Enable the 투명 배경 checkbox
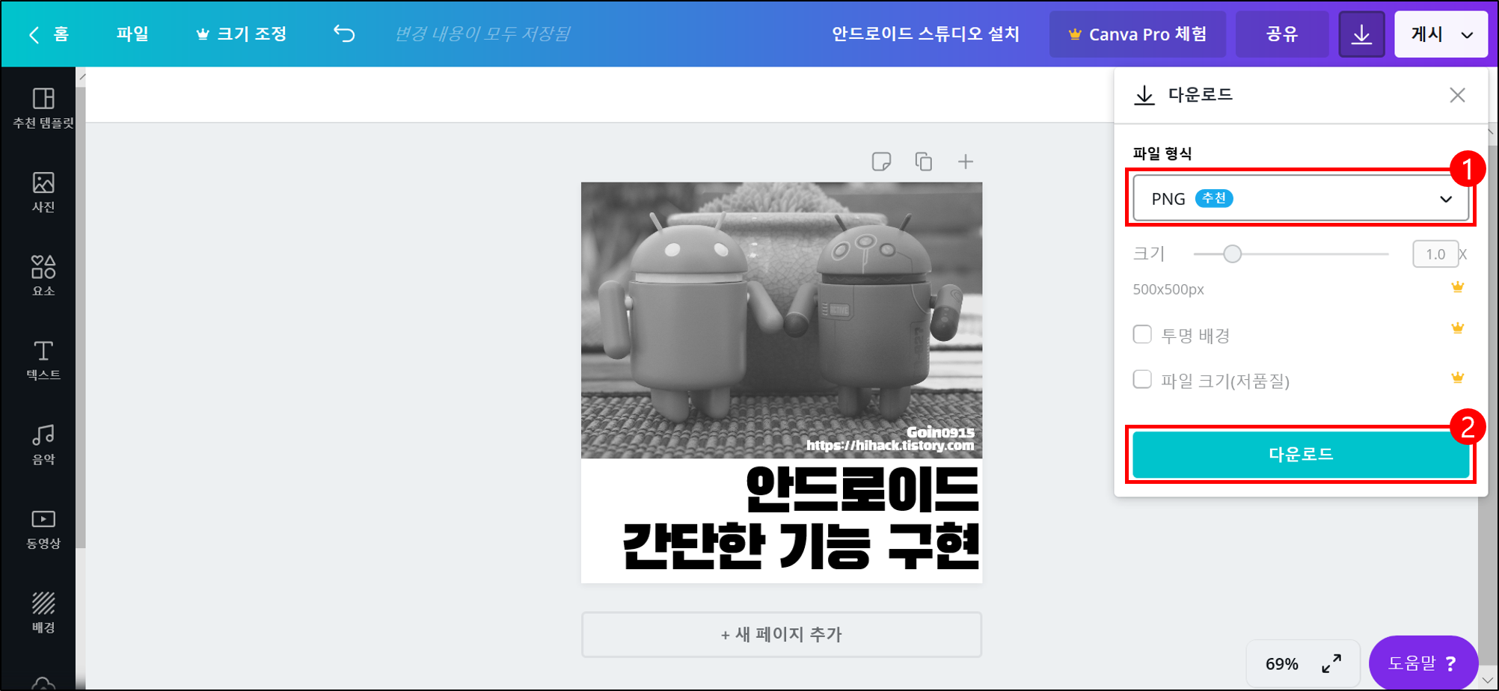Image resolution: width=1499 pixels, height=691 pixels. click(1142, 334)
